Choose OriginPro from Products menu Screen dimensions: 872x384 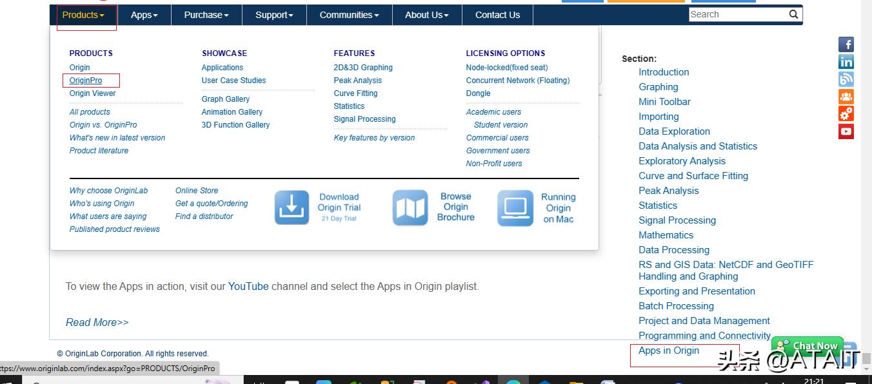[x=86, y=81]
